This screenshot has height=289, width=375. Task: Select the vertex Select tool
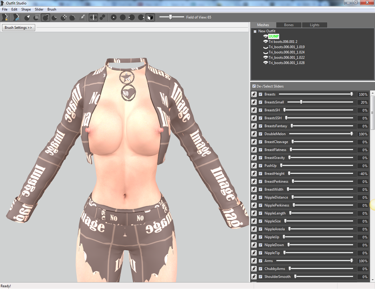tap(27, 17)
